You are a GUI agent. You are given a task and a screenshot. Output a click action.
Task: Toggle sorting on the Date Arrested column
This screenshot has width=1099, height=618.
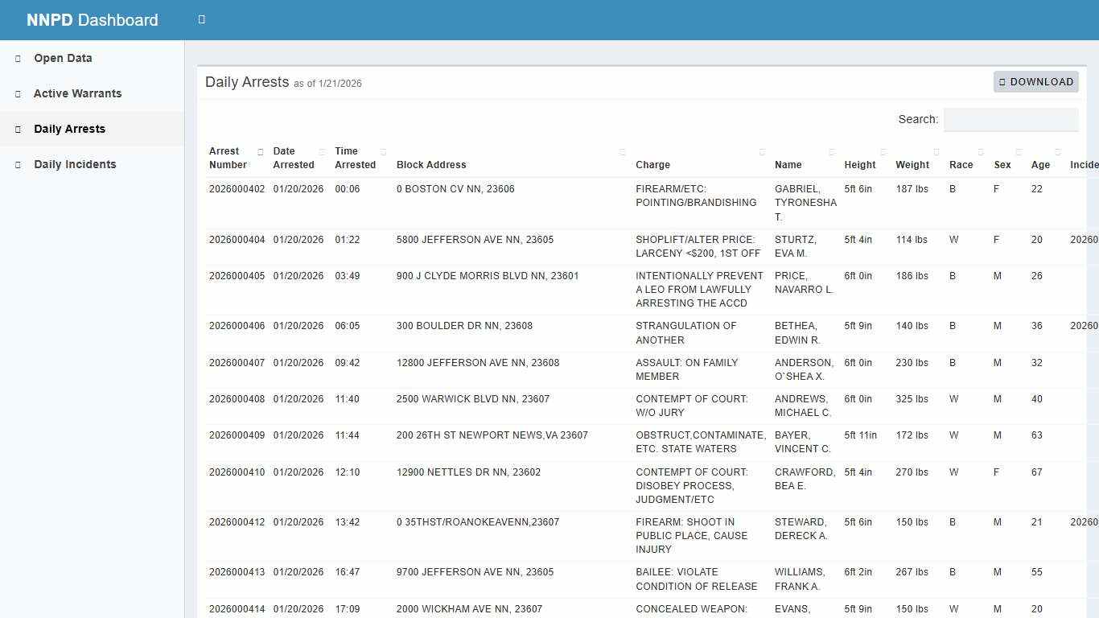[x=323, y=151]
